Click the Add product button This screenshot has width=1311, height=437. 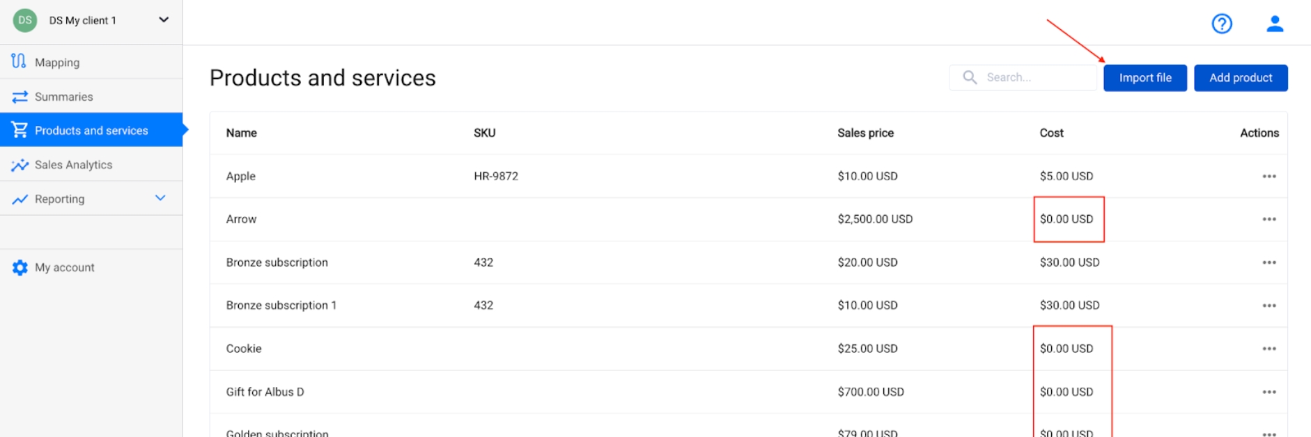click(x=1241, y=77)
